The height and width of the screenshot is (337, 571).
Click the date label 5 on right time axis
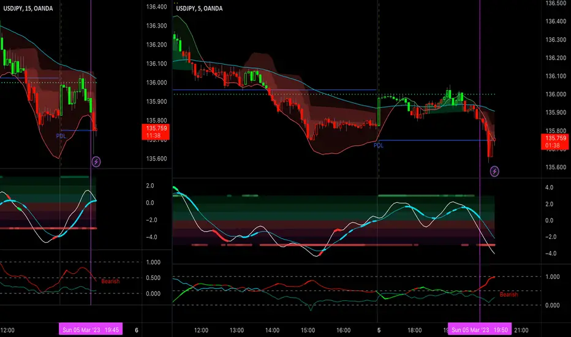[379, 330]
